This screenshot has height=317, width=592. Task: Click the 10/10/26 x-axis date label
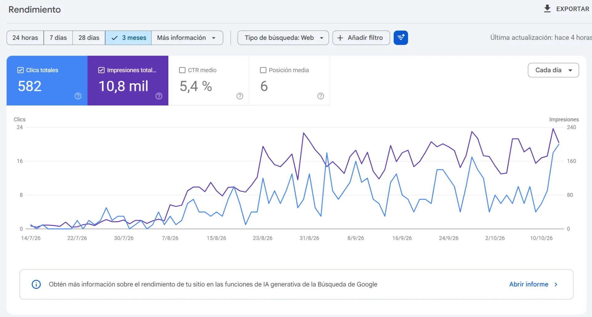point(541,238)
